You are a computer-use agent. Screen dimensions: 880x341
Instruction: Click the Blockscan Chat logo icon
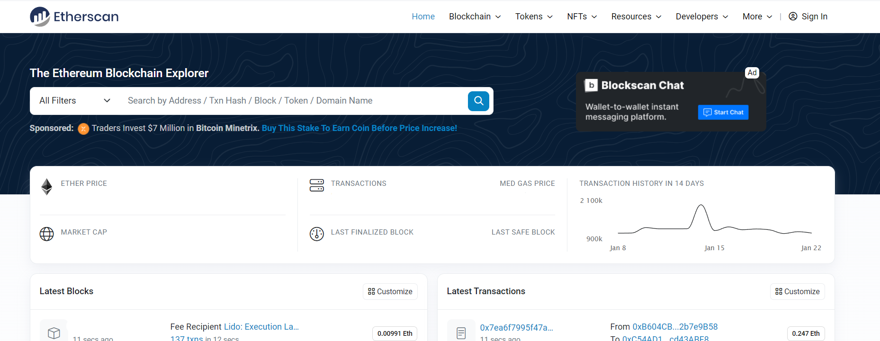tap(591, 85)
